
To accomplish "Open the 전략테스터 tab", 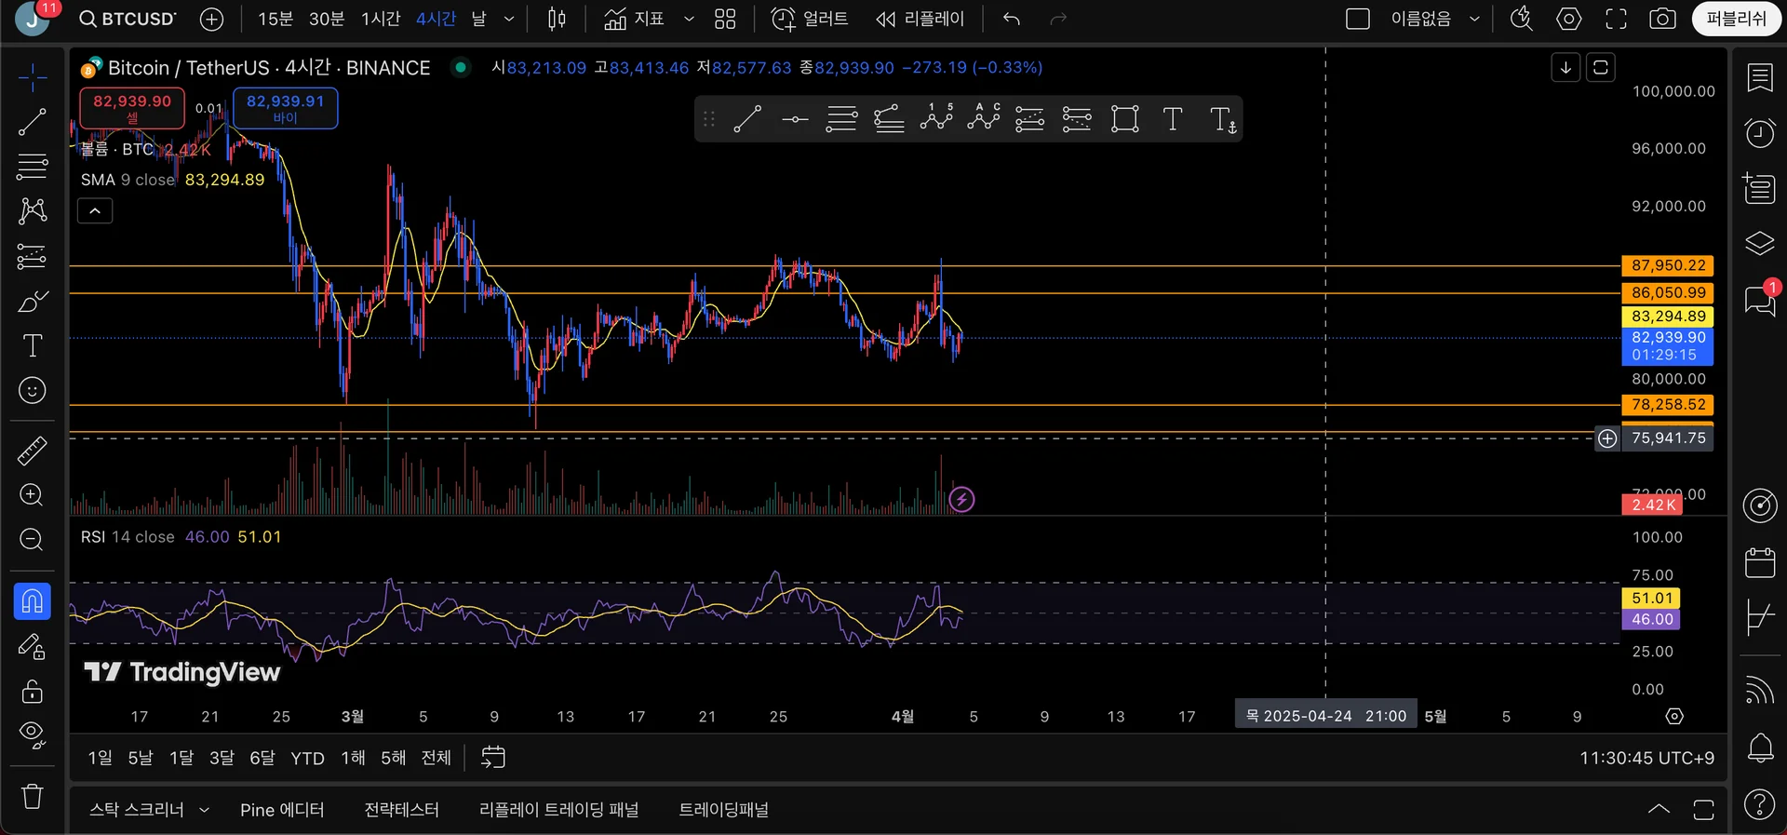I will 402,810.
